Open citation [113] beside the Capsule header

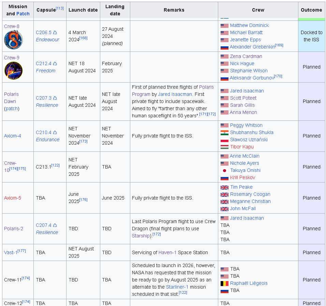(60, 8)
